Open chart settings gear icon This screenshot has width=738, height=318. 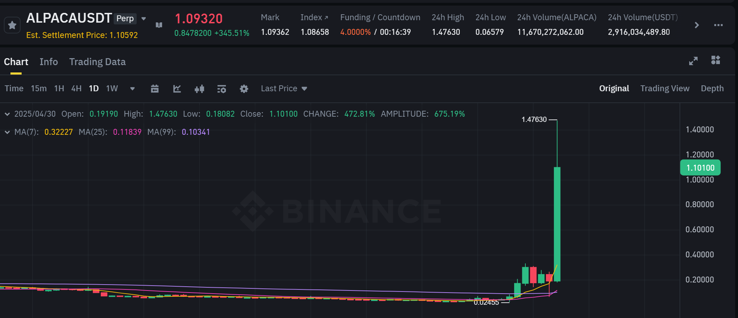(x=244, y=89)
